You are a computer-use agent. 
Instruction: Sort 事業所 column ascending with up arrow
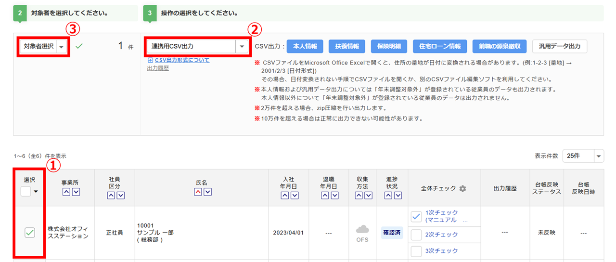pos(66,192)
